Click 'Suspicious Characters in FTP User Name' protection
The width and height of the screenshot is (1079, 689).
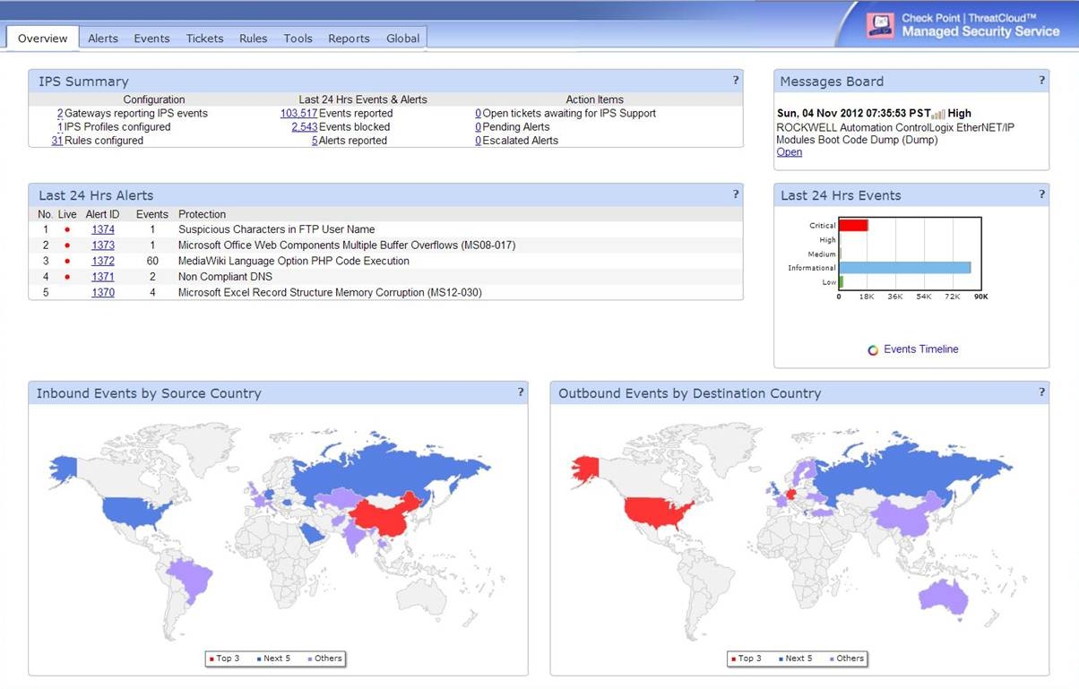[276, 229]
